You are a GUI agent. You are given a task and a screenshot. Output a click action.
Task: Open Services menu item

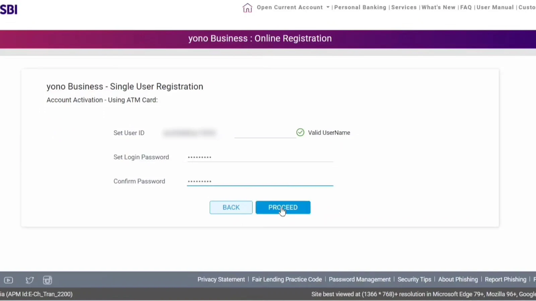tap(404, 7)
